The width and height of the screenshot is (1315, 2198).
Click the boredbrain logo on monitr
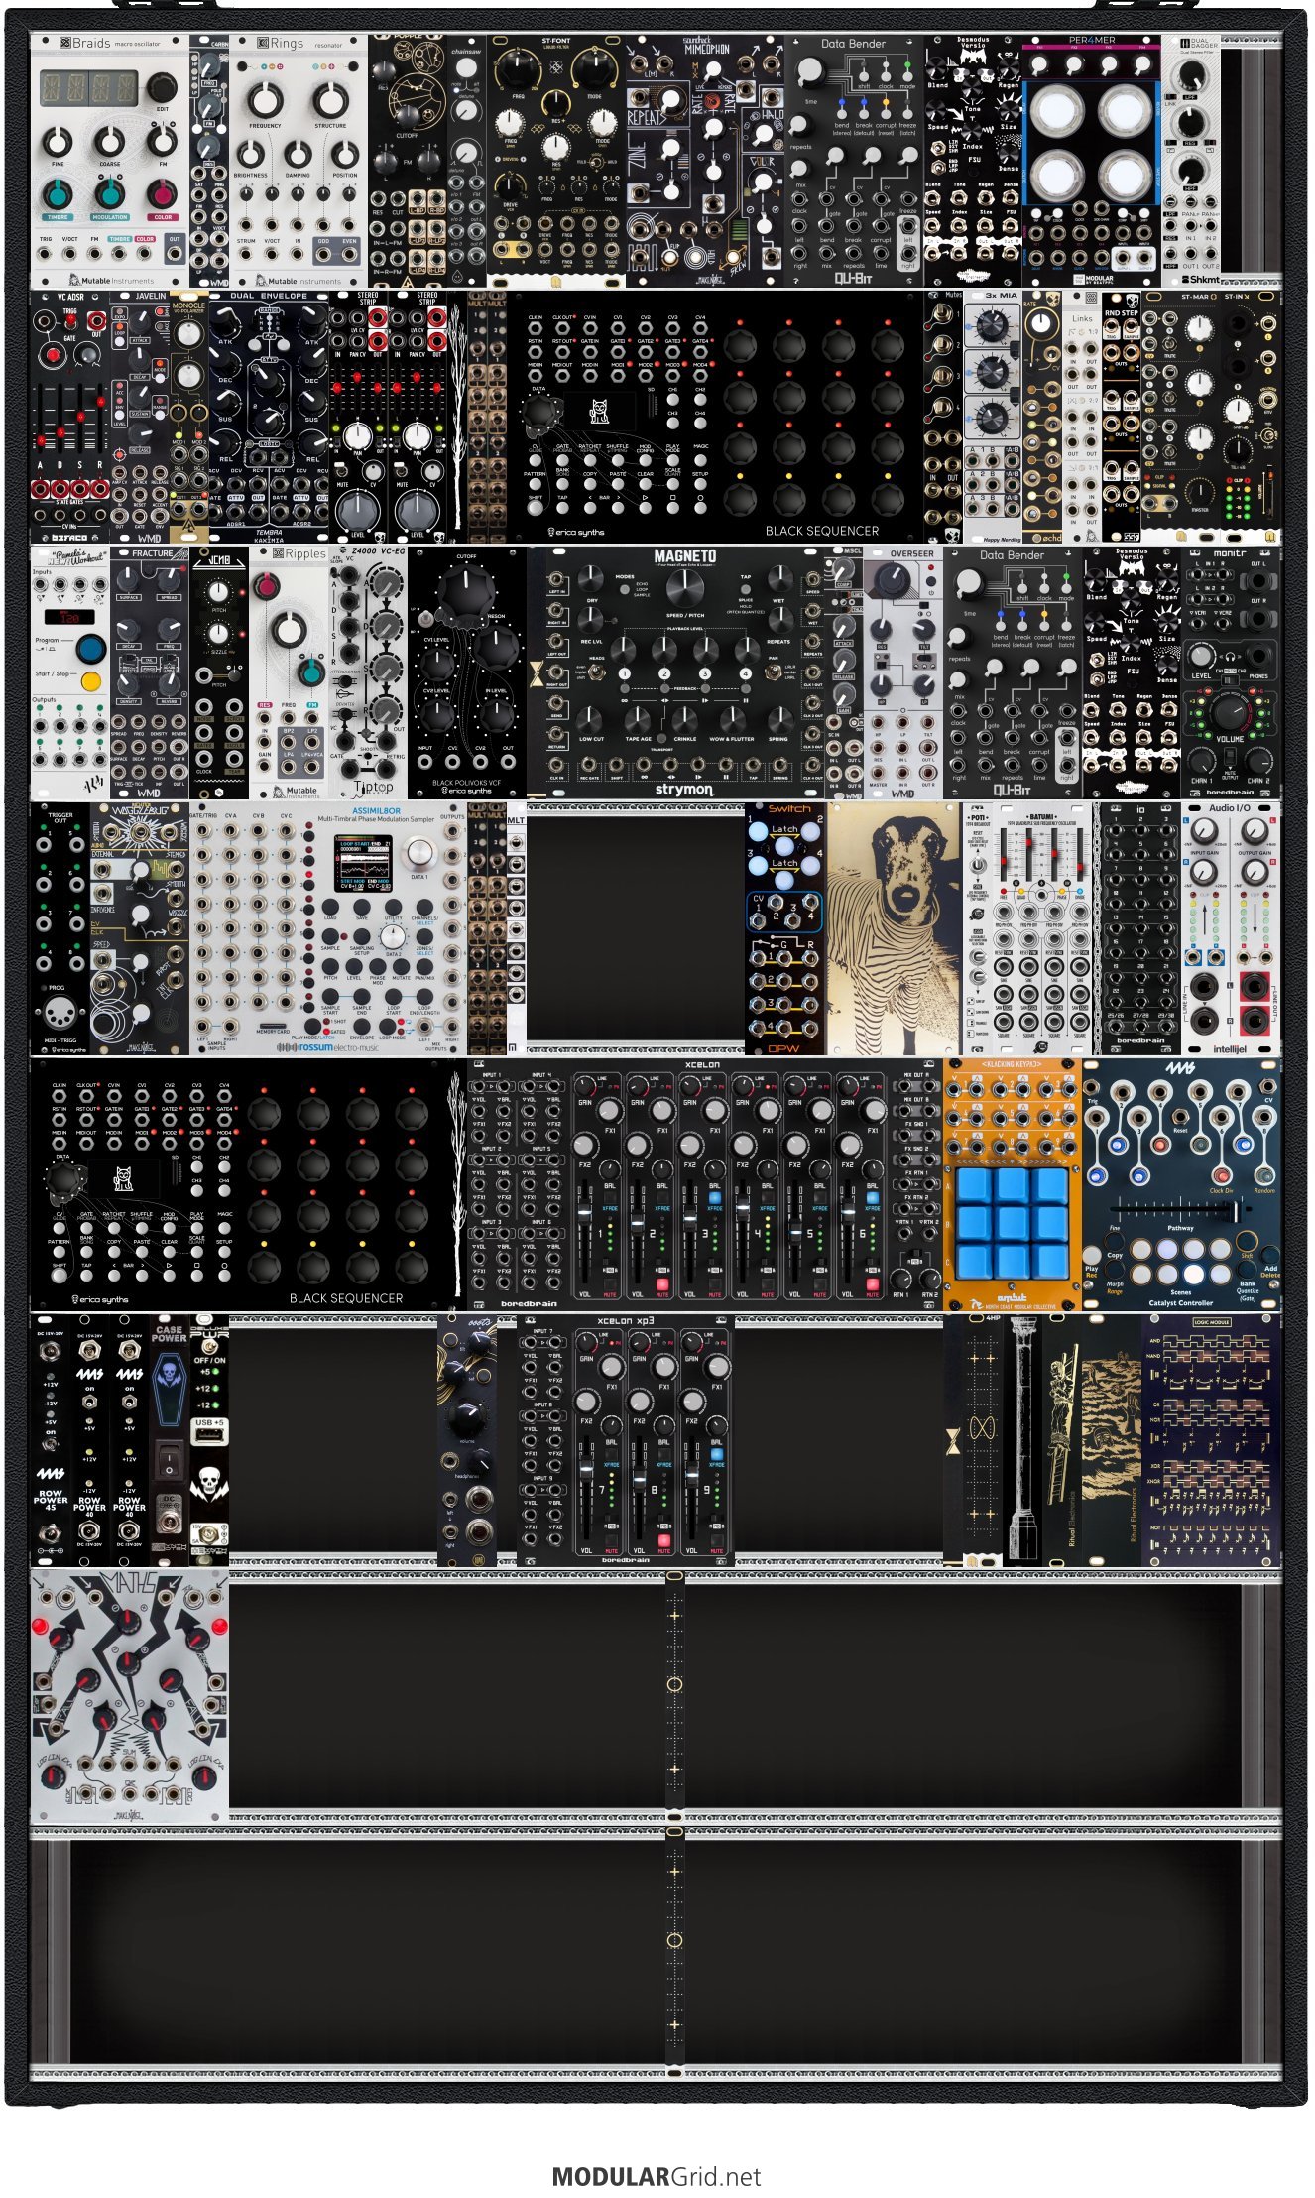point(1229,792)
